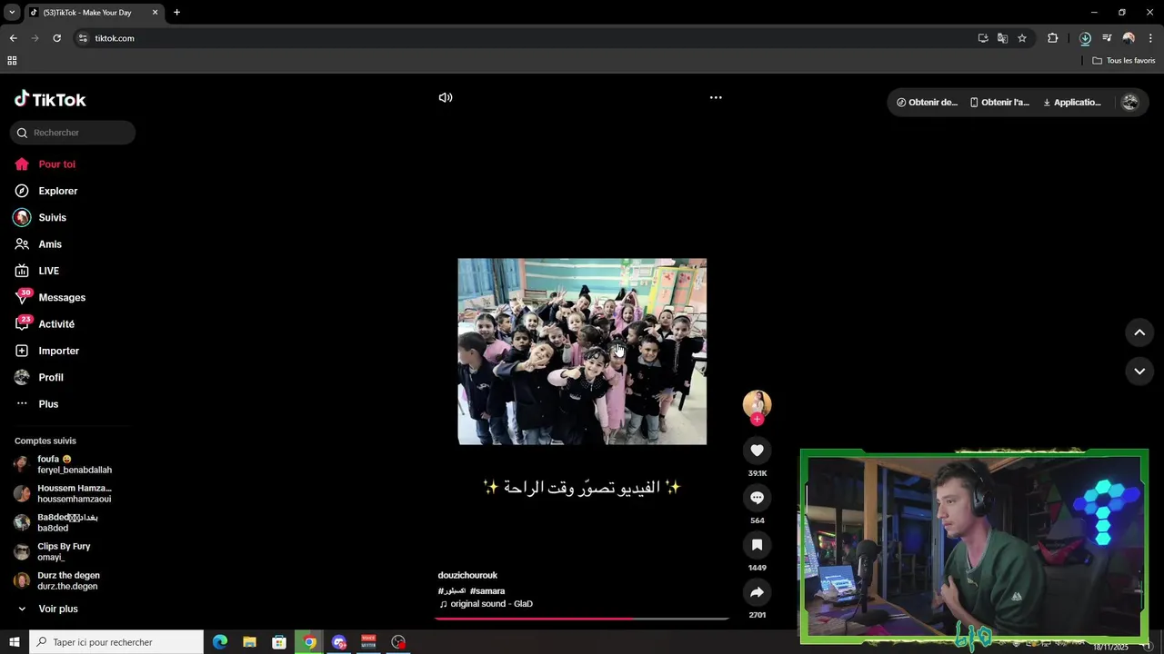Open tab search dropdown arrow
This screenshot has height=654, width=1164.
12,13
